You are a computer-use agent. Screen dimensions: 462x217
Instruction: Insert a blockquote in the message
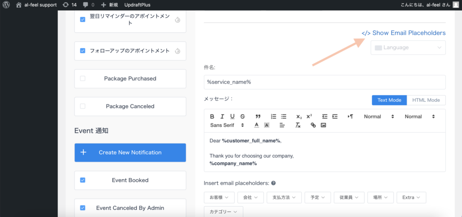(x=258, y=117)
